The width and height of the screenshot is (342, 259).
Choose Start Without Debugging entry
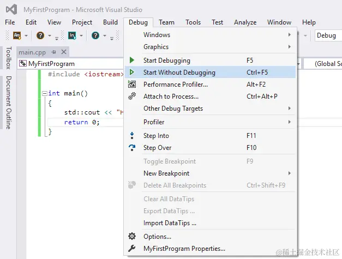[210, 72]
